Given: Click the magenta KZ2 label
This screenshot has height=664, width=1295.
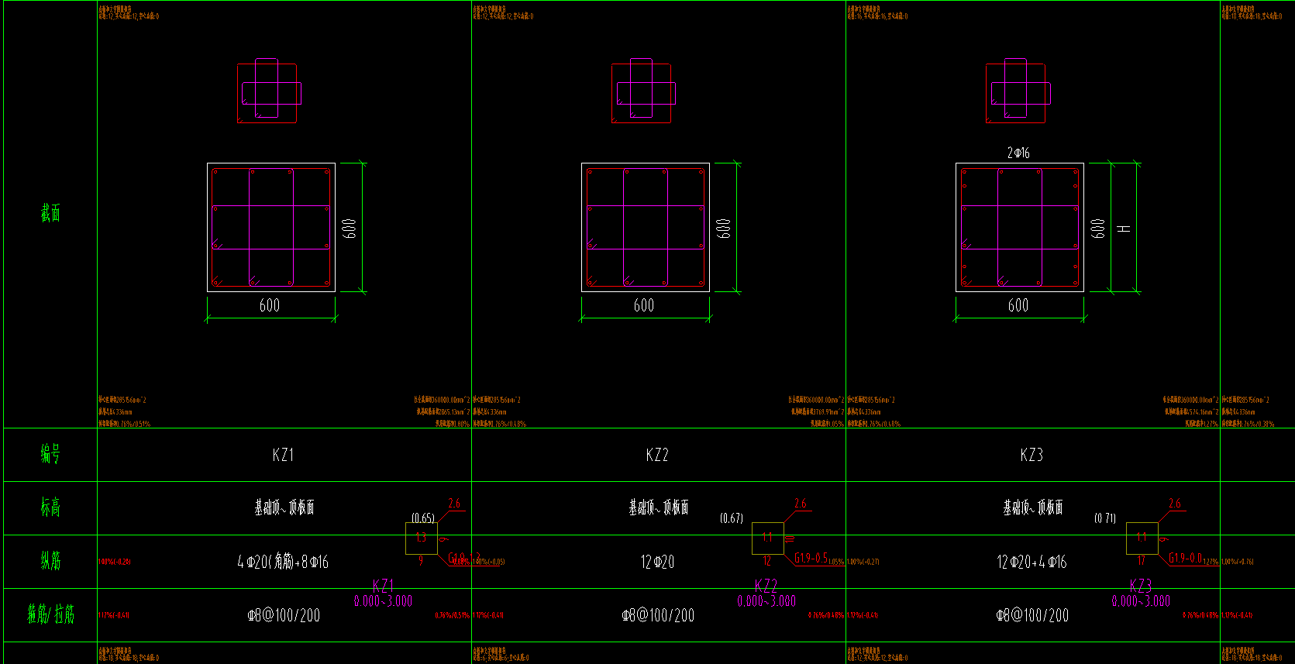Looking at the screenshot, I should pos(766,586).
